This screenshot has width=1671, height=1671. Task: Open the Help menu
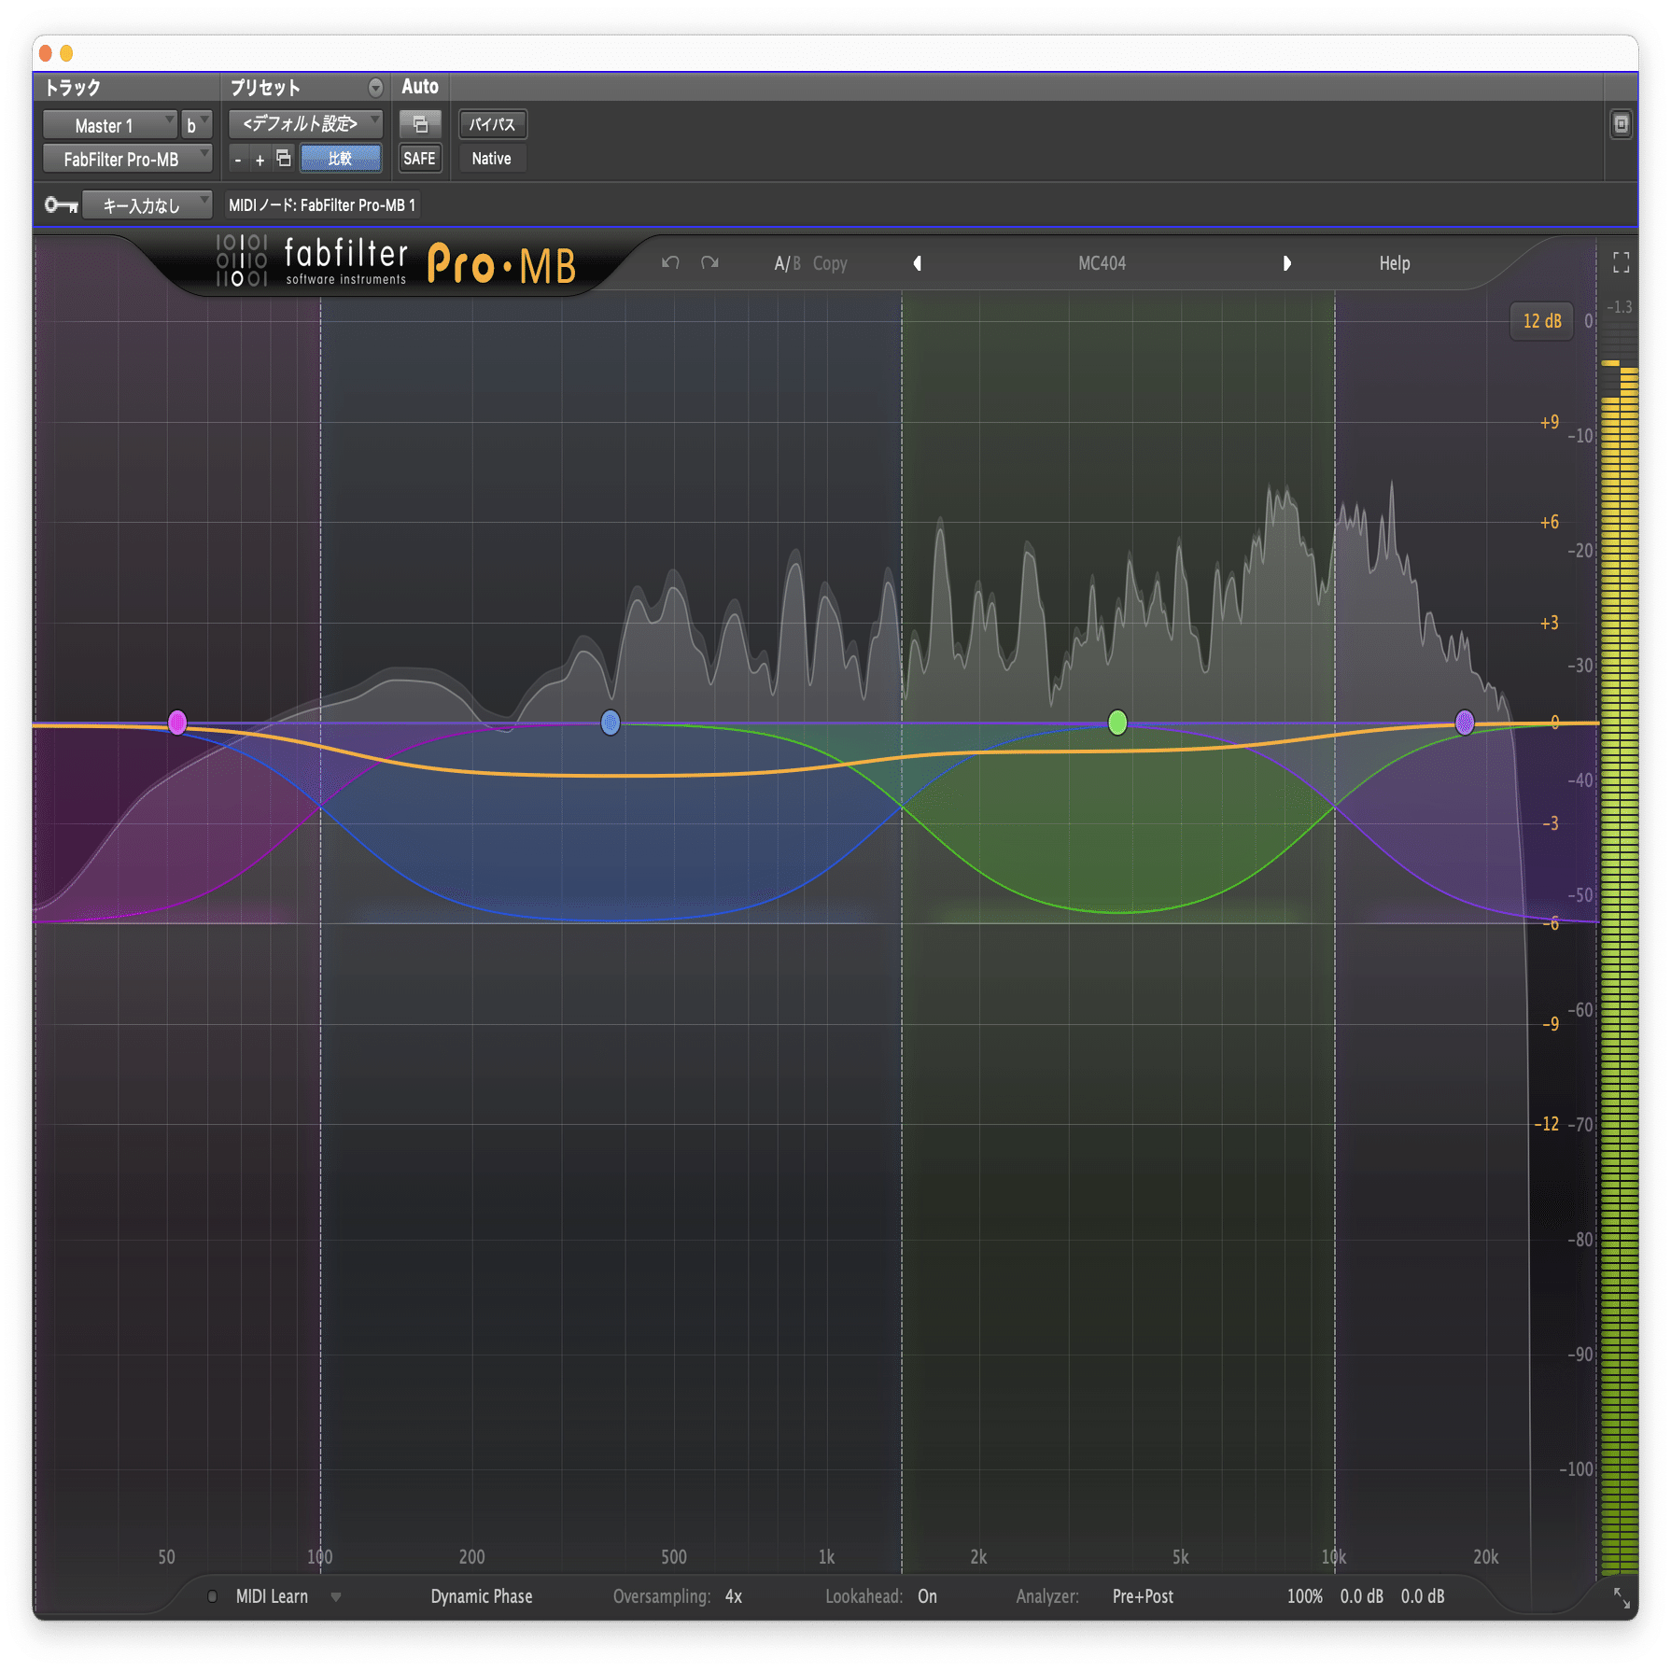pos(1395,263)
